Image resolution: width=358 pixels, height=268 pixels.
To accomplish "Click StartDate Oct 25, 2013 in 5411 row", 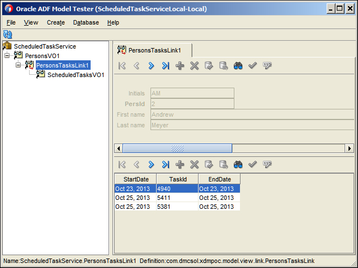I will [x=135, y=198].
